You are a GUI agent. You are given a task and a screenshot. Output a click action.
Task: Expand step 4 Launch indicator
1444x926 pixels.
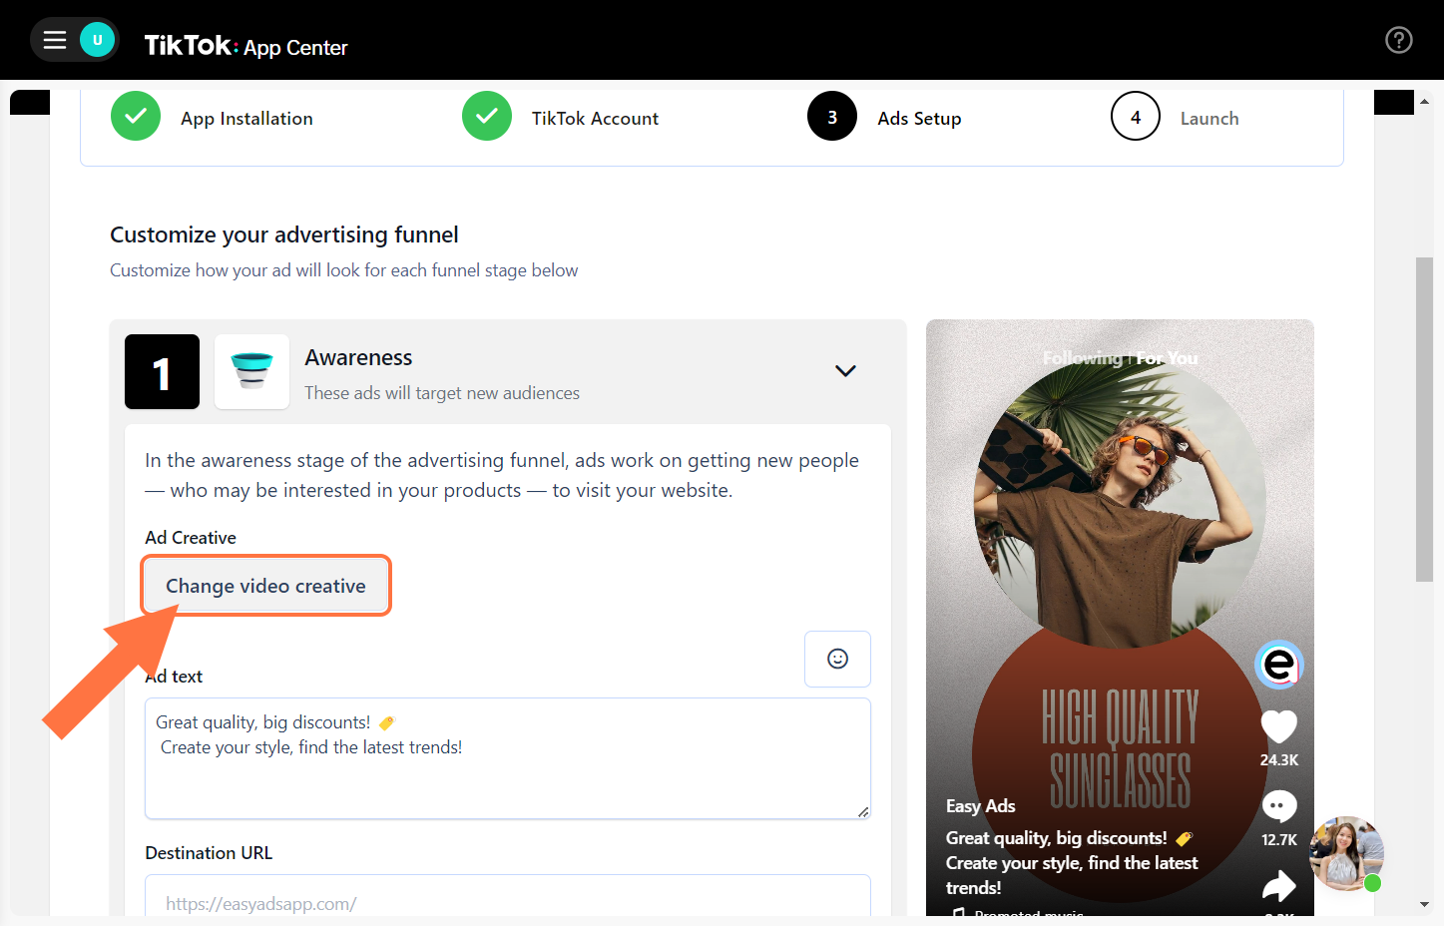(x=1135, y=116)
